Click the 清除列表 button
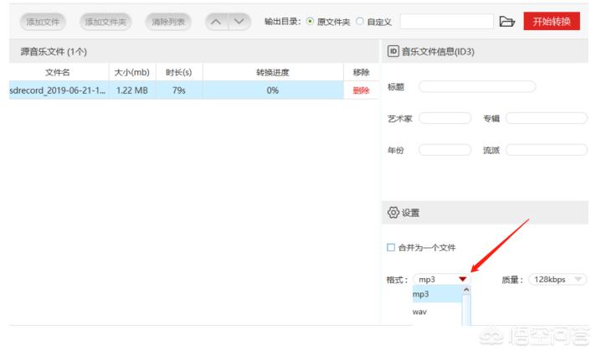Viewport: 601px width, 356px height. [168, 22]
